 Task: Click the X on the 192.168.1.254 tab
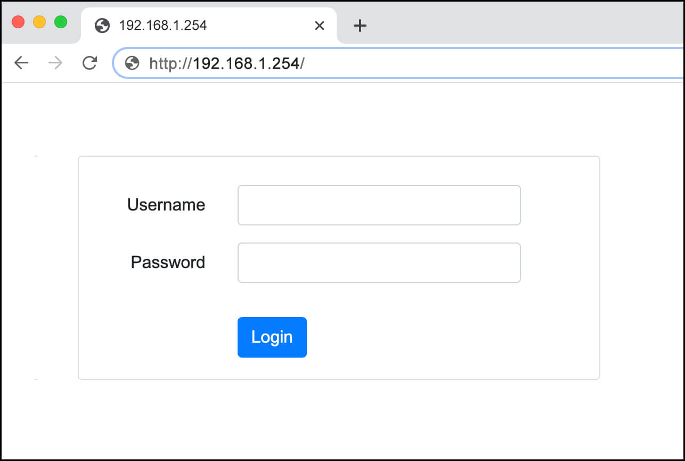tap(319, 25)
